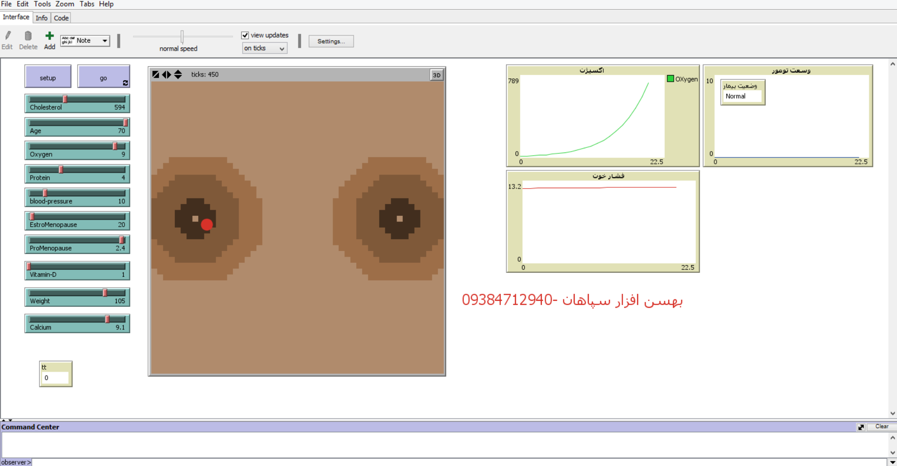Click the diagonal resize view icon
Image resolution: width=897 pixels, height=466 pixels.
tap(156, 74)
